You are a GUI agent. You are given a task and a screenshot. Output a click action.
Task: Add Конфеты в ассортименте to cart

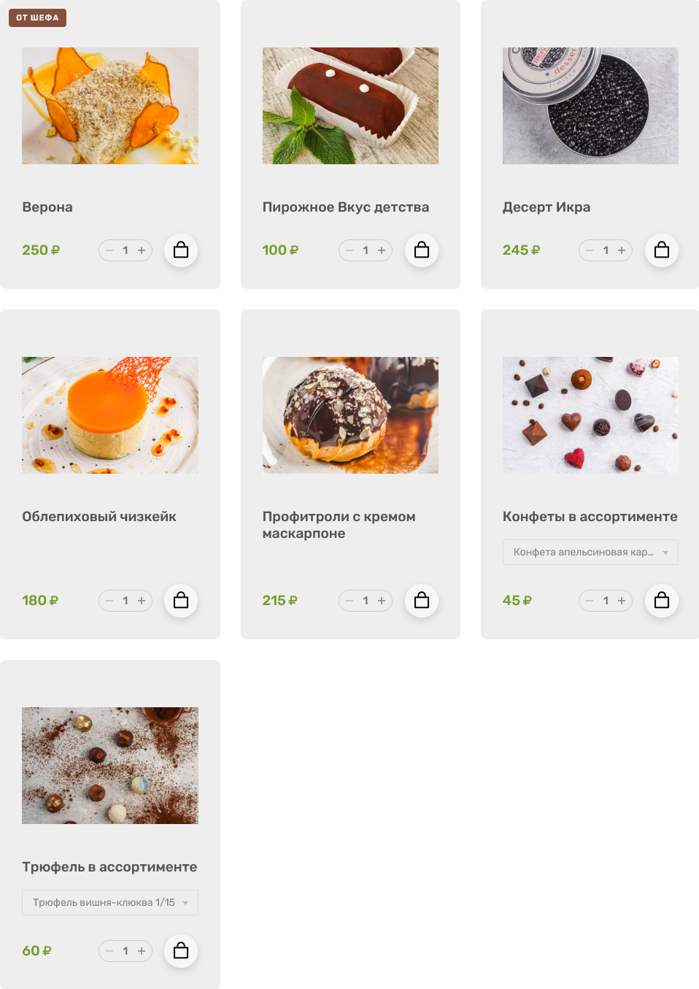(662, 601)
